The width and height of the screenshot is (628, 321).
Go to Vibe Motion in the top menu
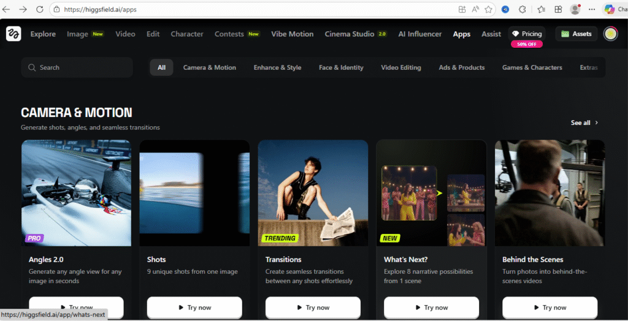tap(292, 34)
